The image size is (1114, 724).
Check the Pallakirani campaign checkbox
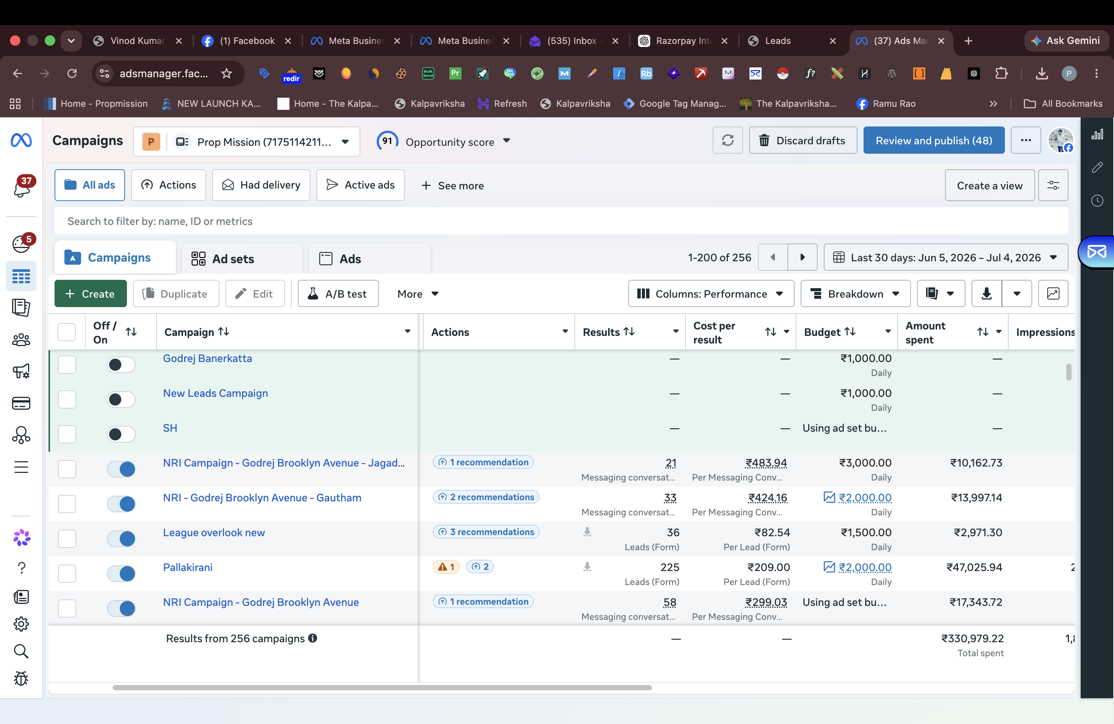(x=67, y=573)
